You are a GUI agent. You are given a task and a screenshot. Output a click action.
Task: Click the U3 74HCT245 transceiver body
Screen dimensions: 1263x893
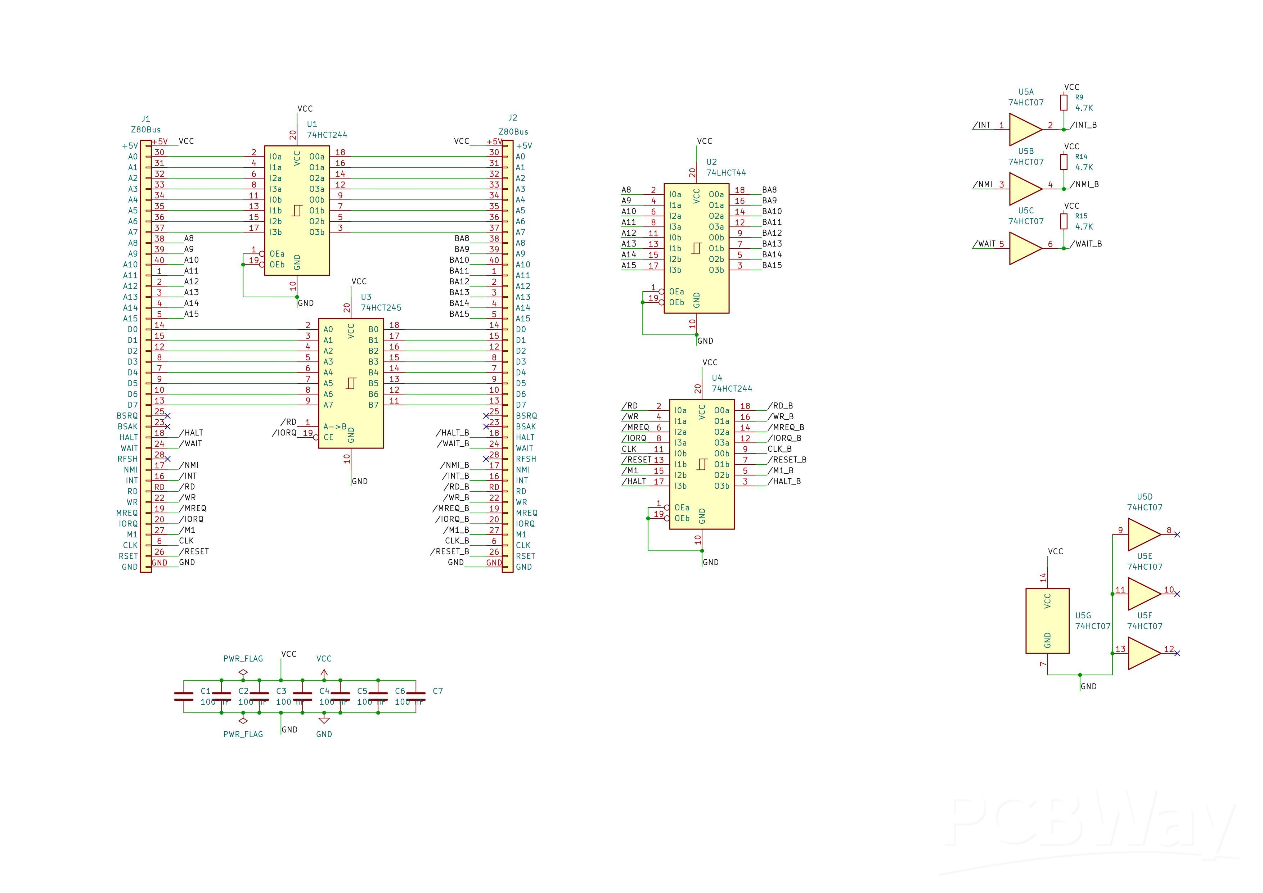click(x=351, y=383)
